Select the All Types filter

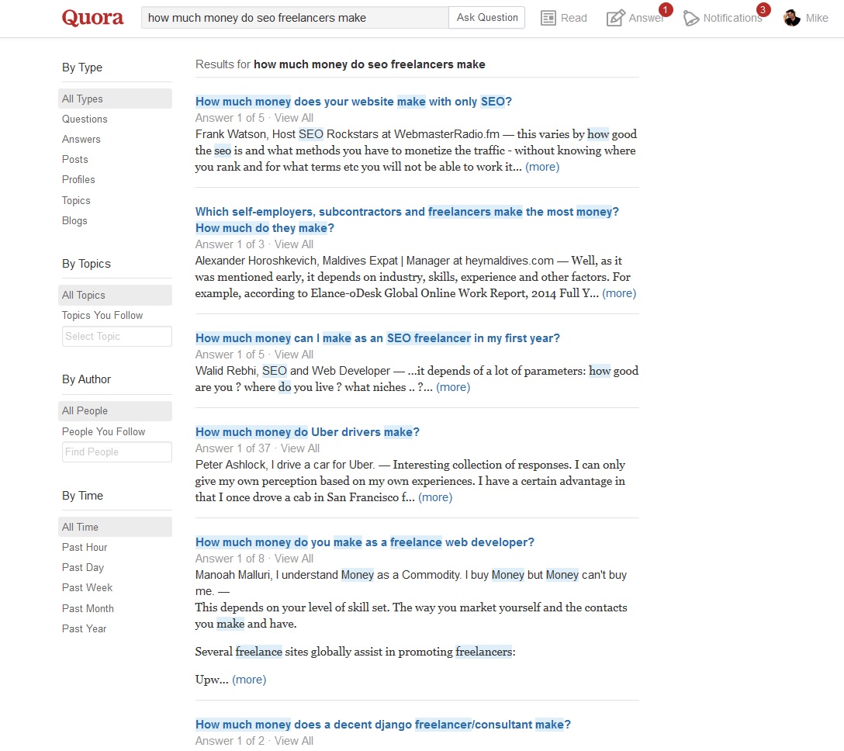[x=115, y=99]
